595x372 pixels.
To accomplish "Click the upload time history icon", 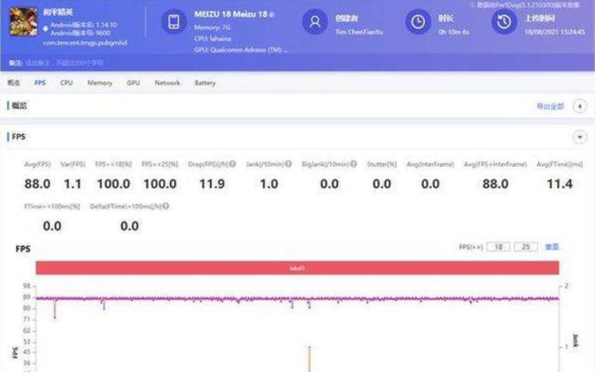I will pyautogui.click(x=504, y=22).
